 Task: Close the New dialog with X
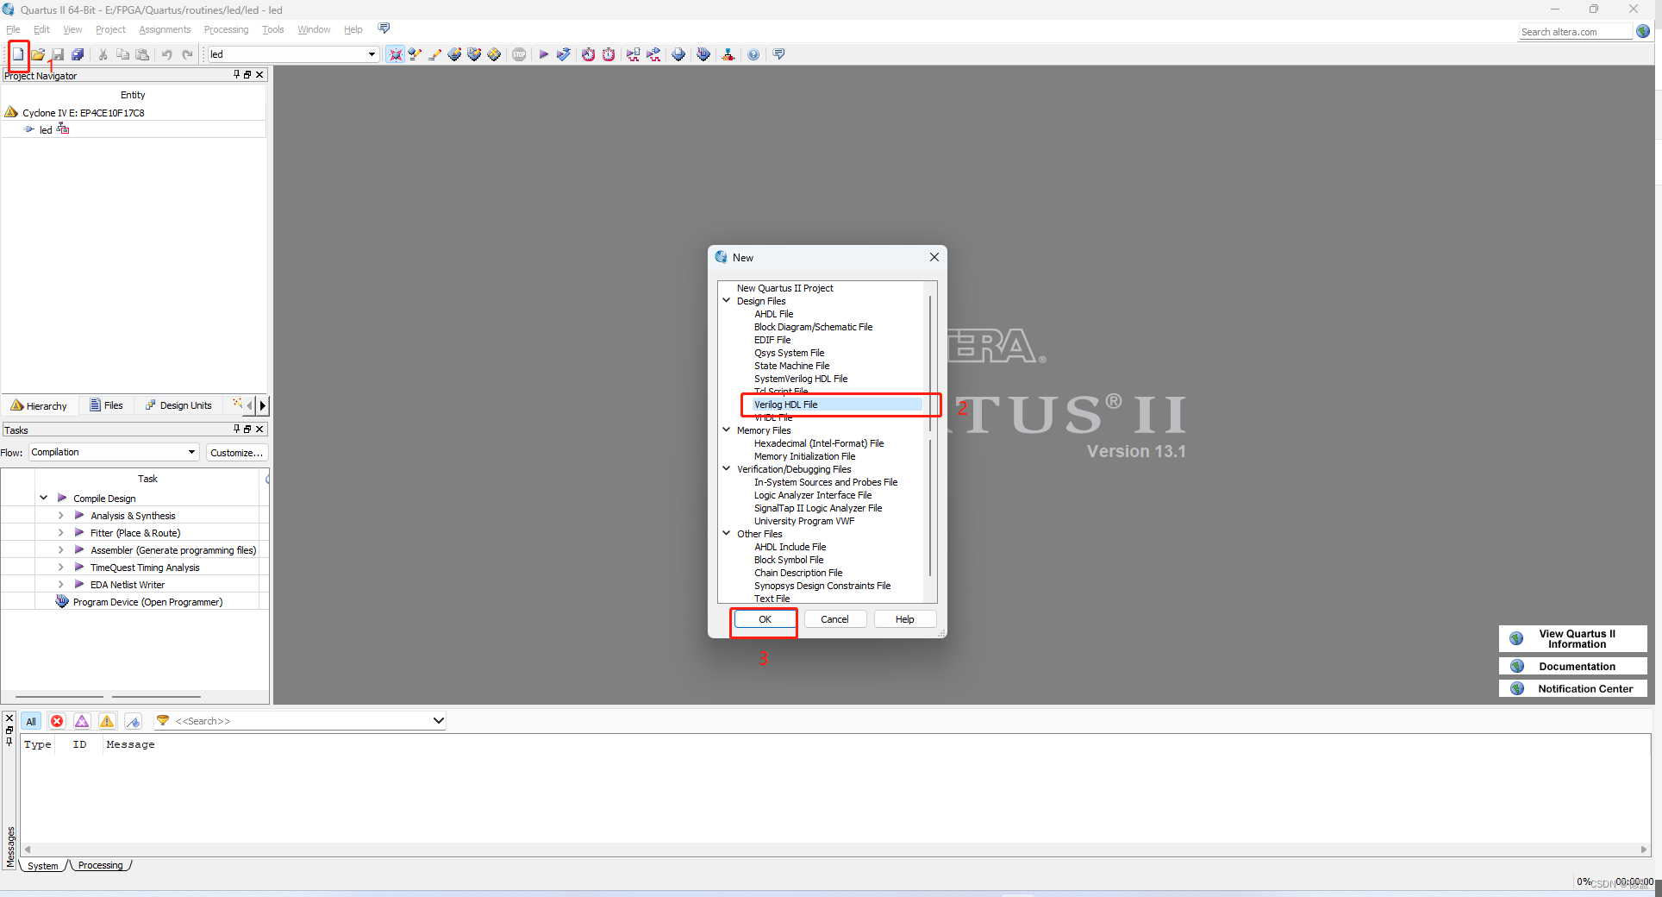934,257
